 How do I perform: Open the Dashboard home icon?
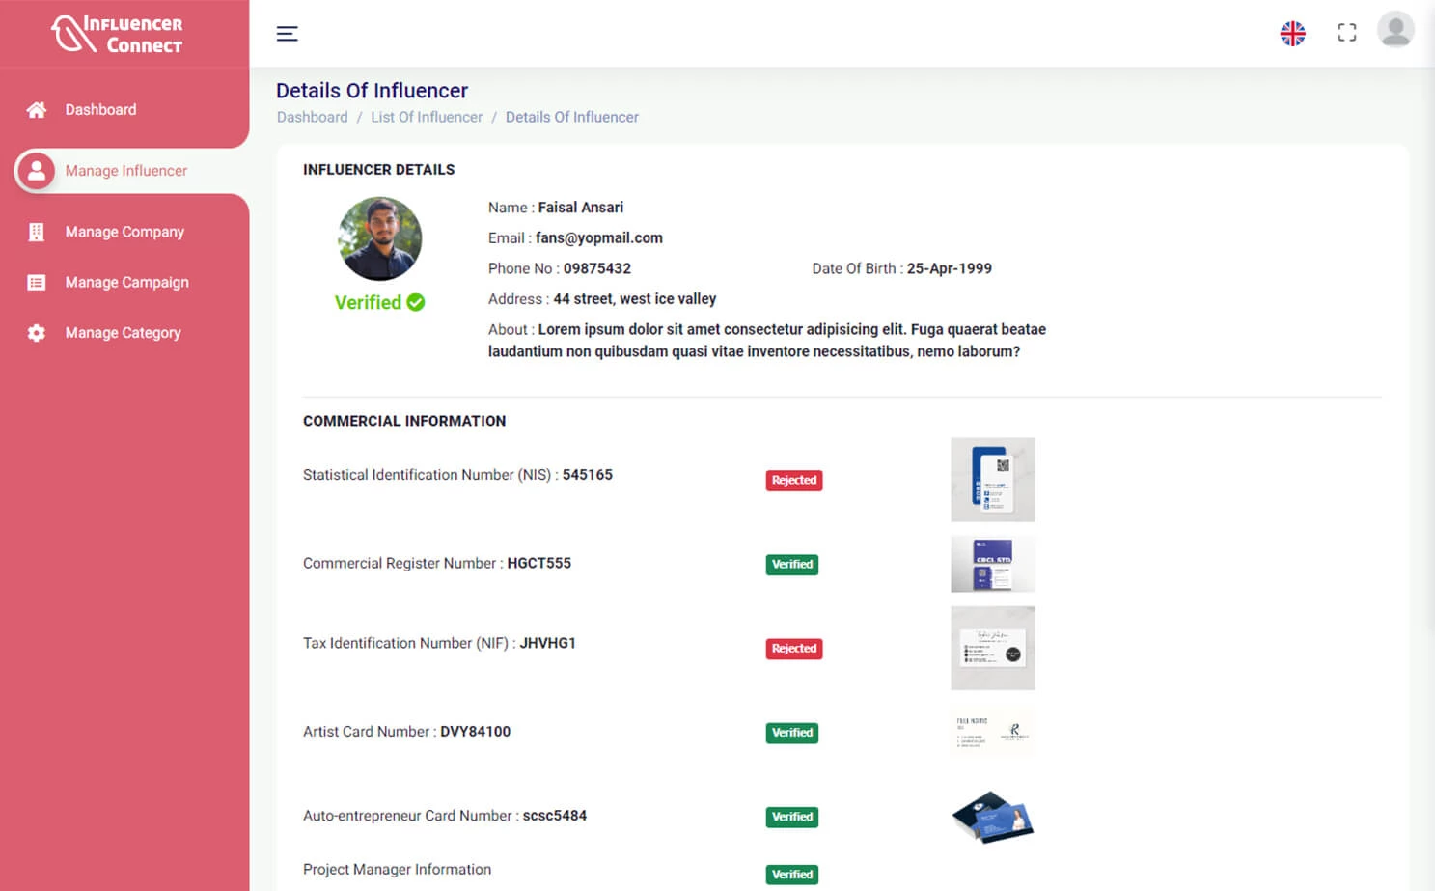click(36, 109)
